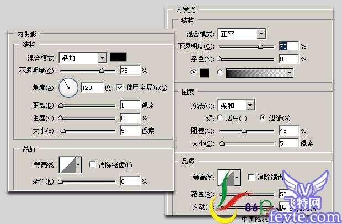
Task: Click the black inner shadow color swatch
Action: pos(118,57)
